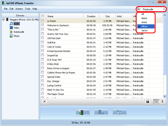Open the Audio tree item
The width and height of the screenshot is (168, 126).
pyautogui.click(x=16, y=24)
